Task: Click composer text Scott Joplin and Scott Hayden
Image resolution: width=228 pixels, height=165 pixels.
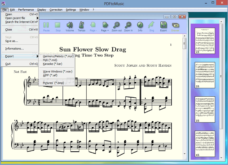Action: 143,66
